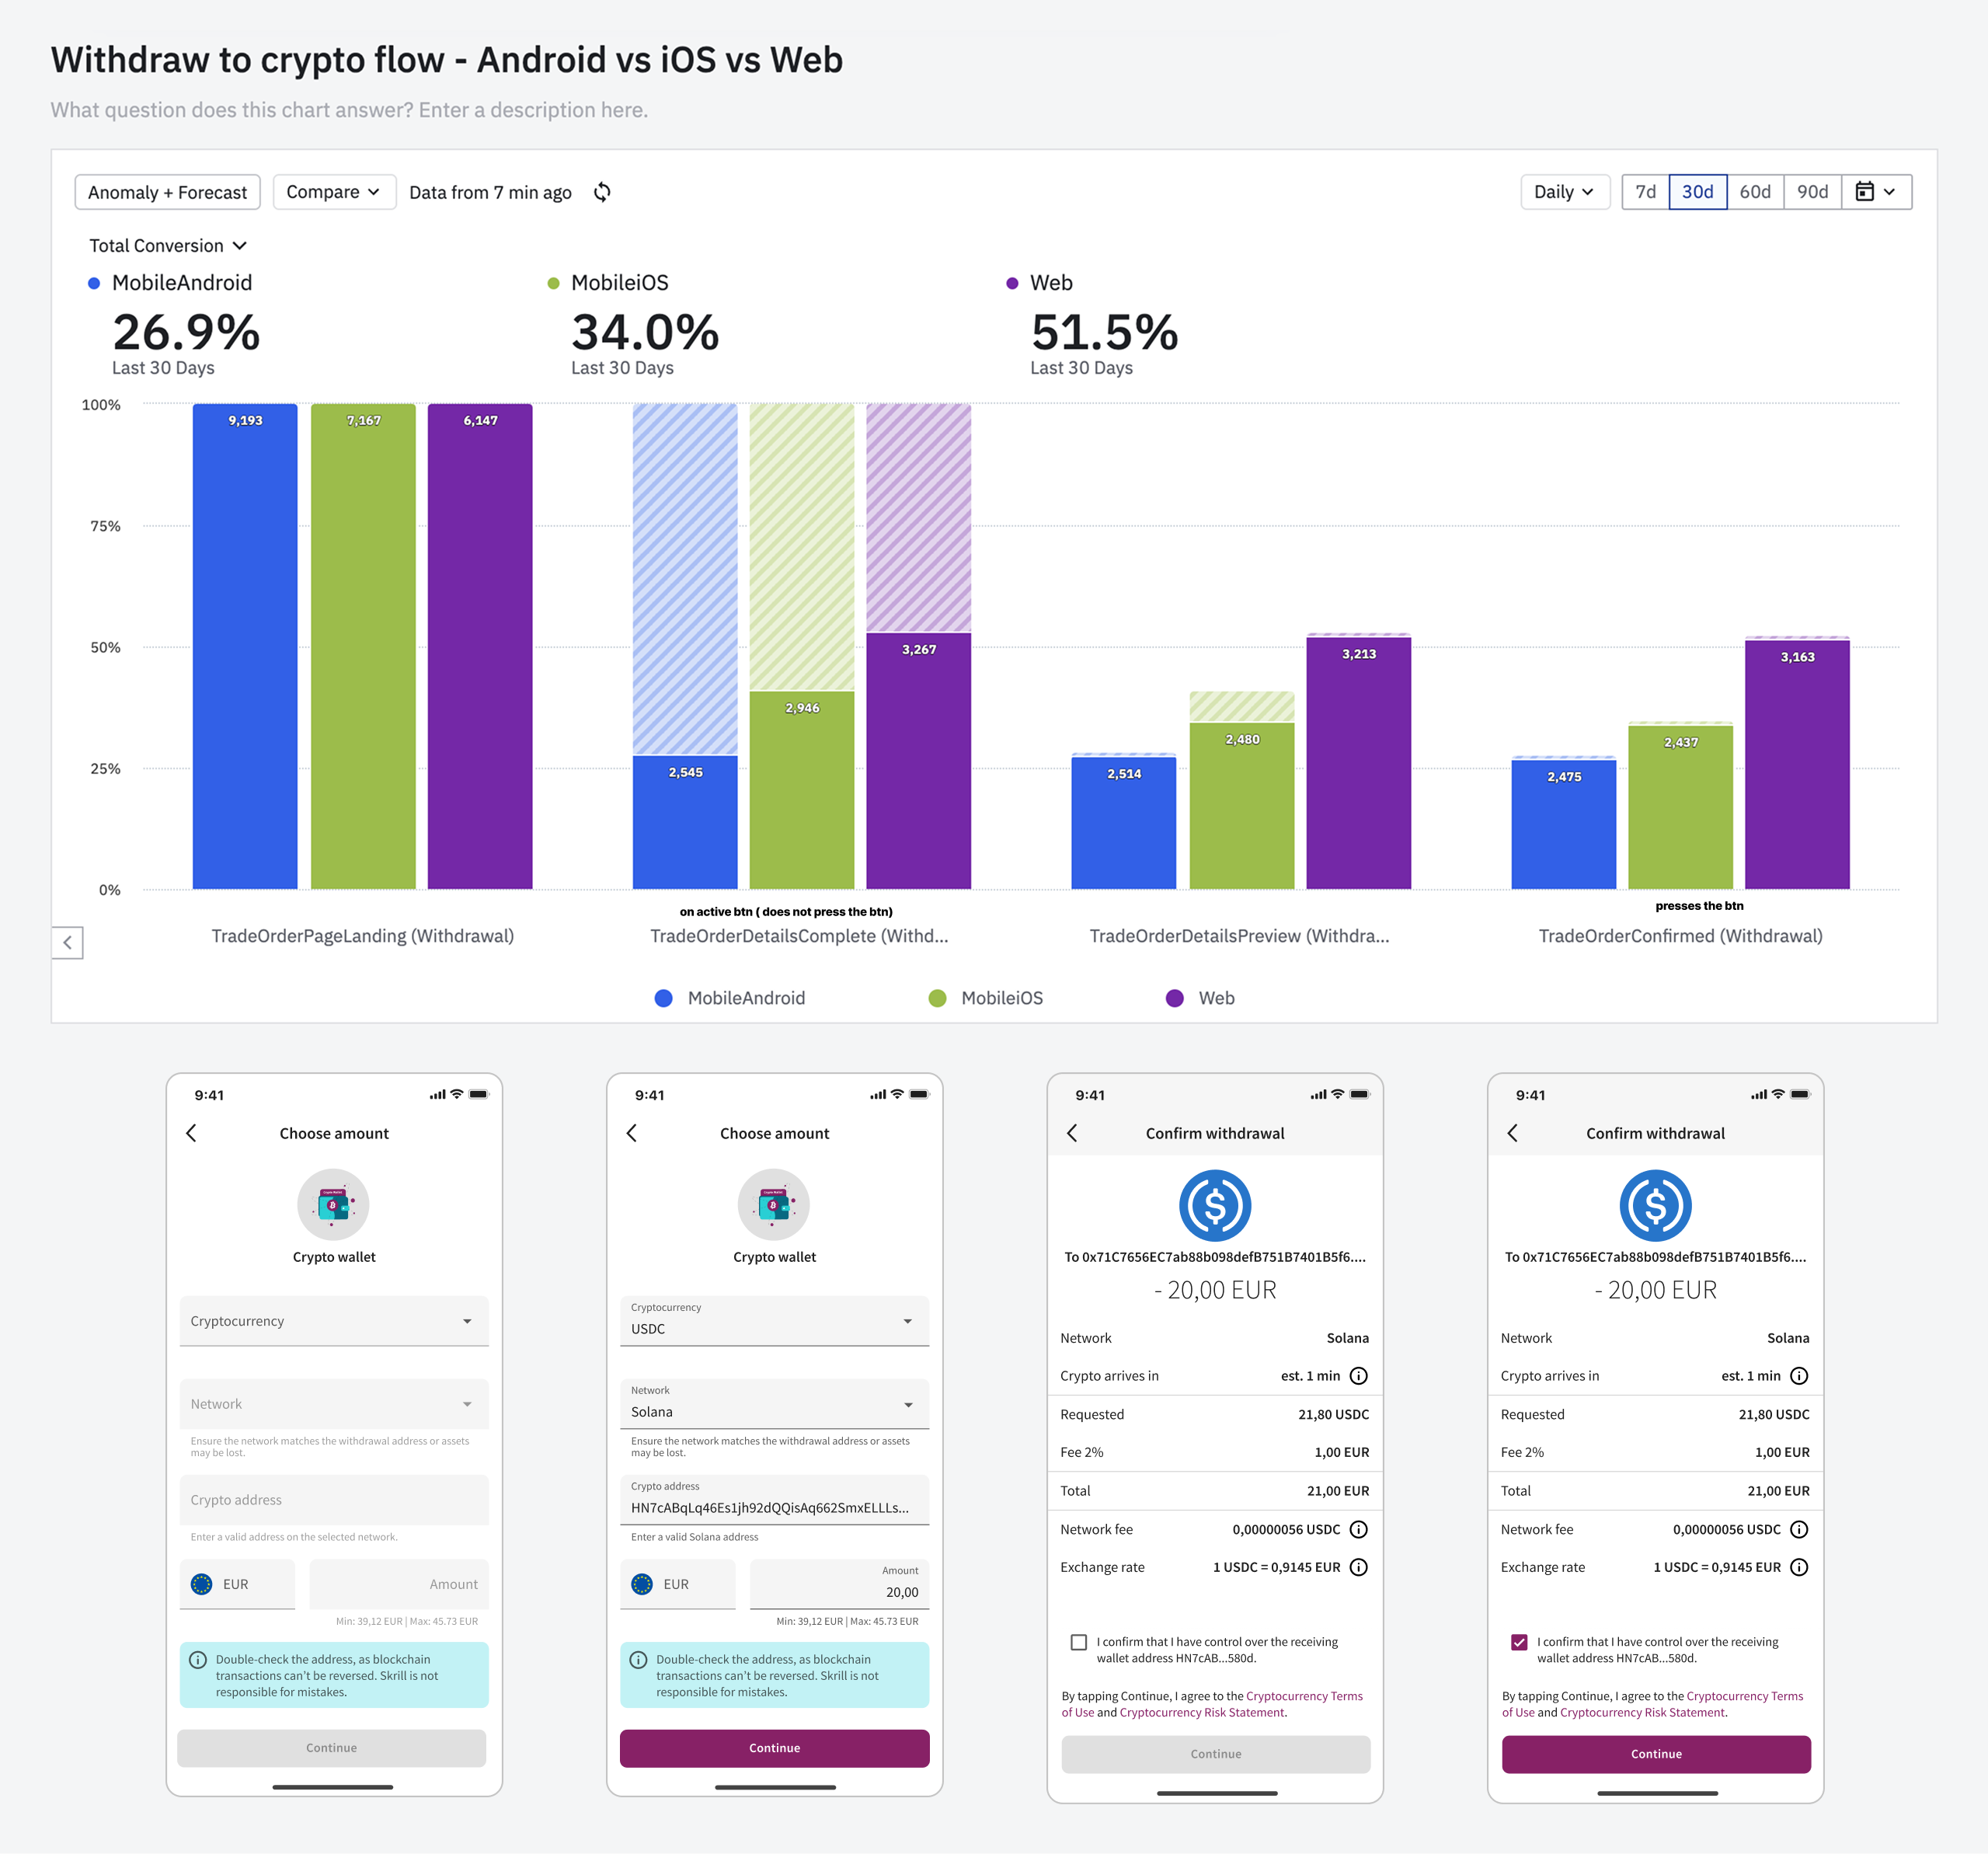
Task: Click the Anomaly + Forecast button
Action: 167,192
